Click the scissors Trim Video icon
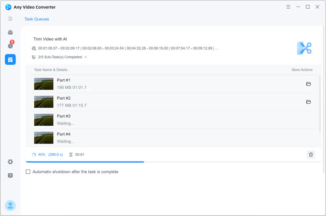 coord(304,48)
